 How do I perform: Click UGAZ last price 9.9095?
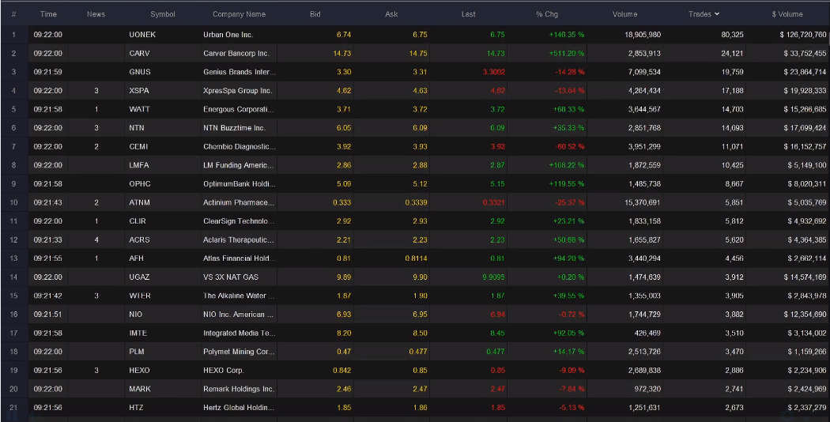(x=494, y=277)
